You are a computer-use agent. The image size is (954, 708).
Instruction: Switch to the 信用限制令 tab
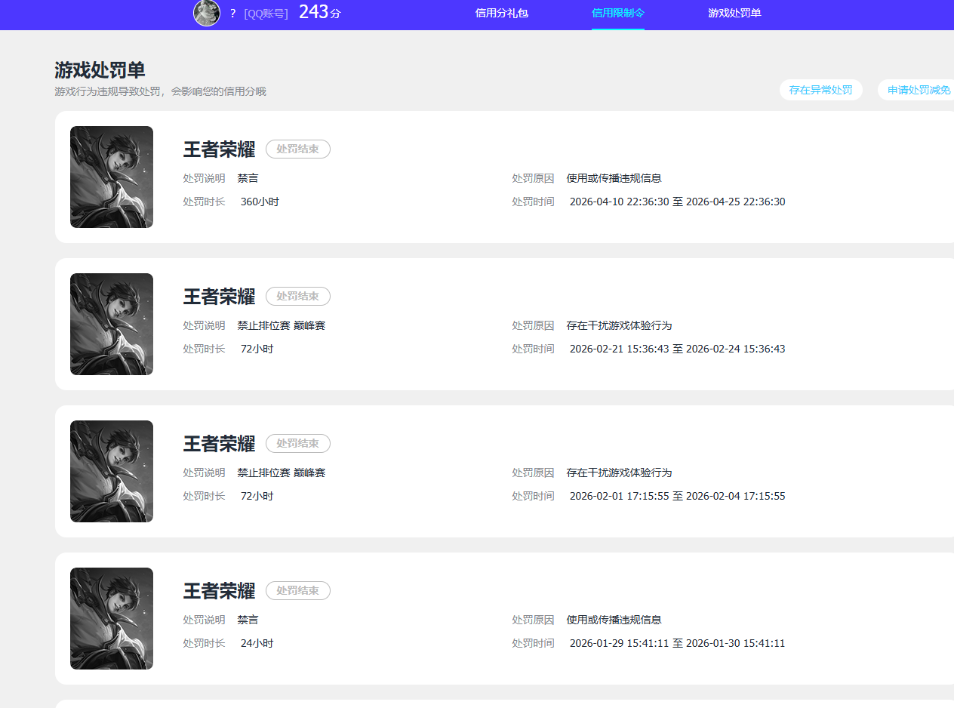618,14
